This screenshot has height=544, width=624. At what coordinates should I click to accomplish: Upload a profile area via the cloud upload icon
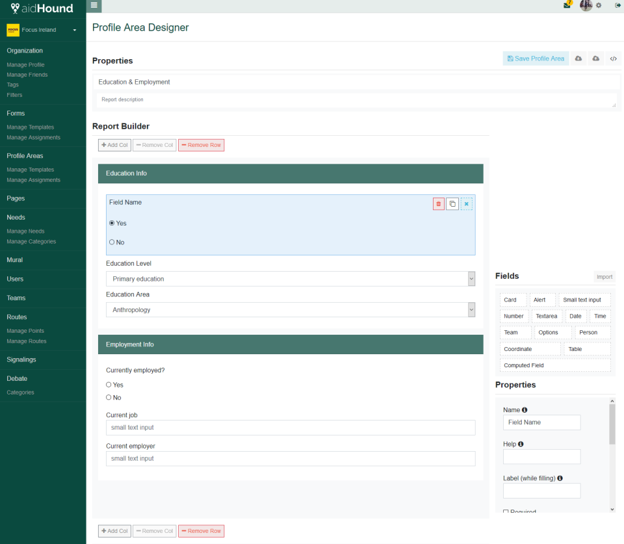[x=595, y=58]
